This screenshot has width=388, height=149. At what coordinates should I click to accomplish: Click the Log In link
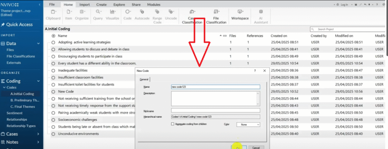[x=344, y=5]
